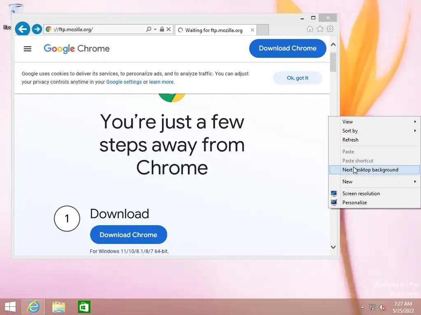421x315 pixels.
Task: Click the security lock icon
Action: (162, 29)
